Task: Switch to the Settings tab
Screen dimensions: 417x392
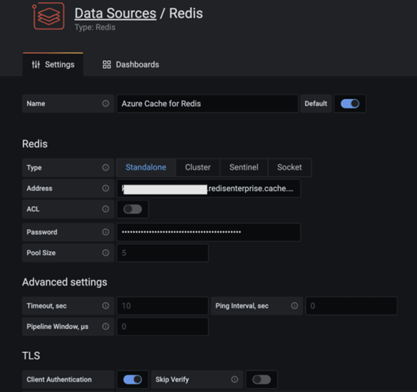Action: coord(53,64)
